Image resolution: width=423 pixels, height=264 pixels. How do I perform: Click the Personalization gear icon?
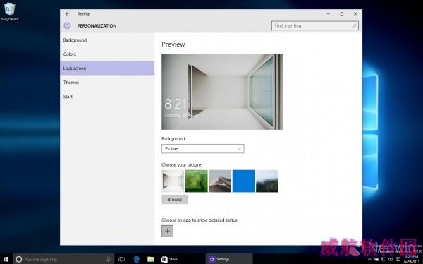pos(67,25)
